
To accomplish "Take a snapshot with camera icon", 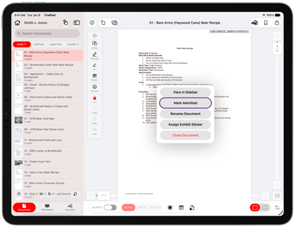I will tap(114, 23).
